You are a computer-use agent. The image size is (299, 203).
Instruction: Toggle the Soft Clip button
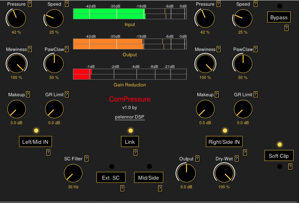coord(279,155)
